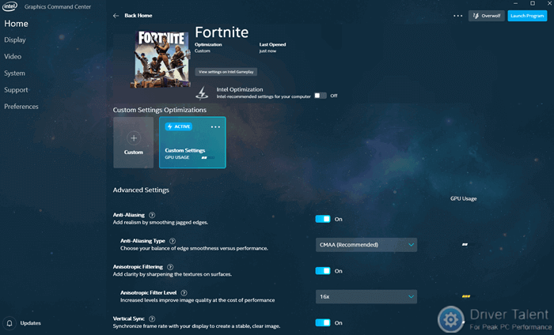The height and width of the screenshot is (335, 554).
Task: Open the Display section
Action: [x=15, y=40]
